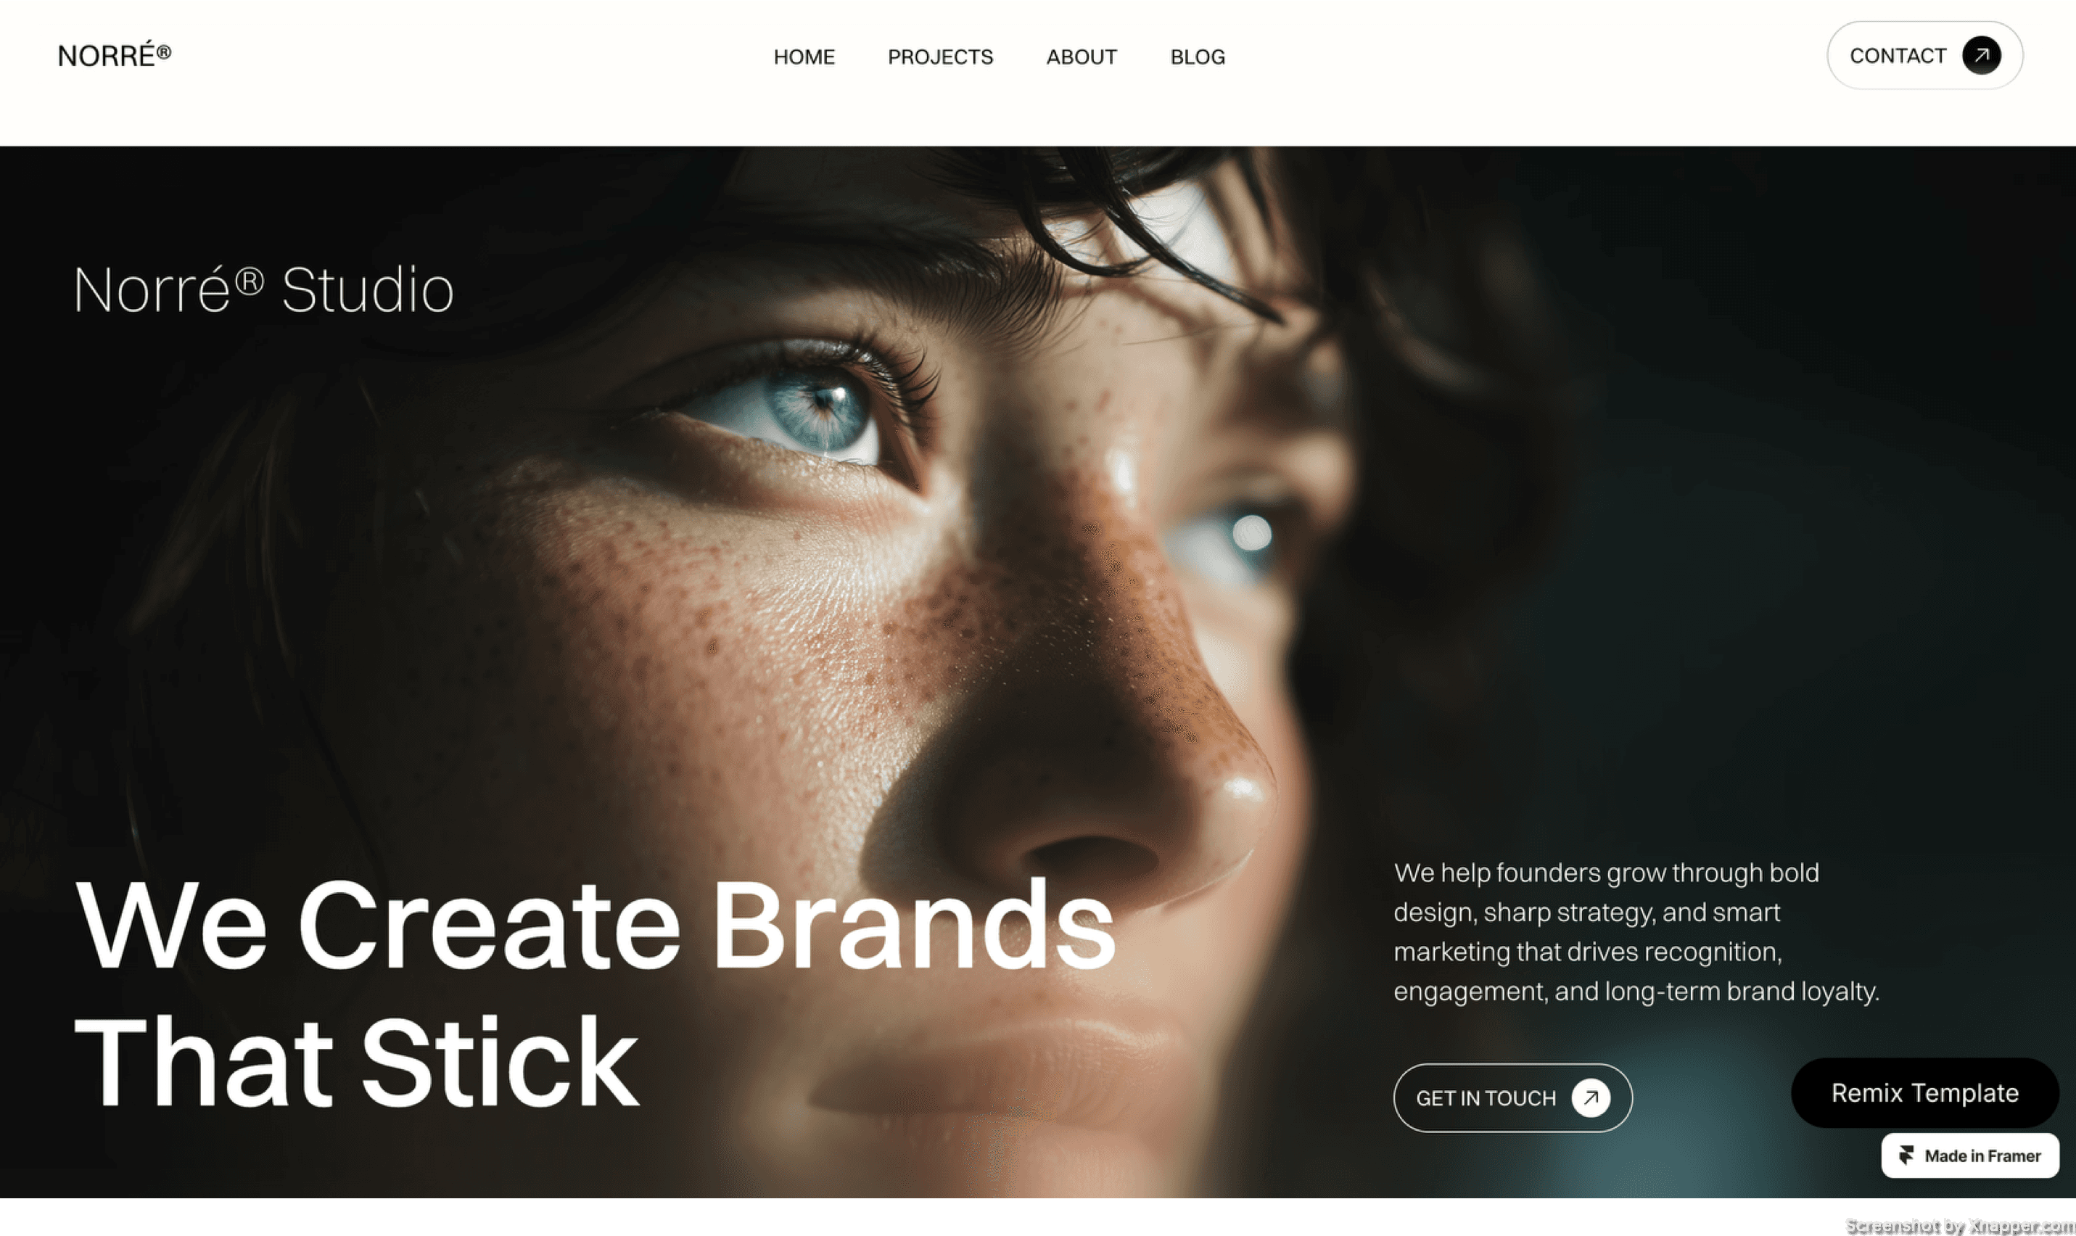Click the Norré® Studio title text
Image resolution: width=2076 pixels, height=1236 pixels.
pyautogui.click(x=263, y=289)
